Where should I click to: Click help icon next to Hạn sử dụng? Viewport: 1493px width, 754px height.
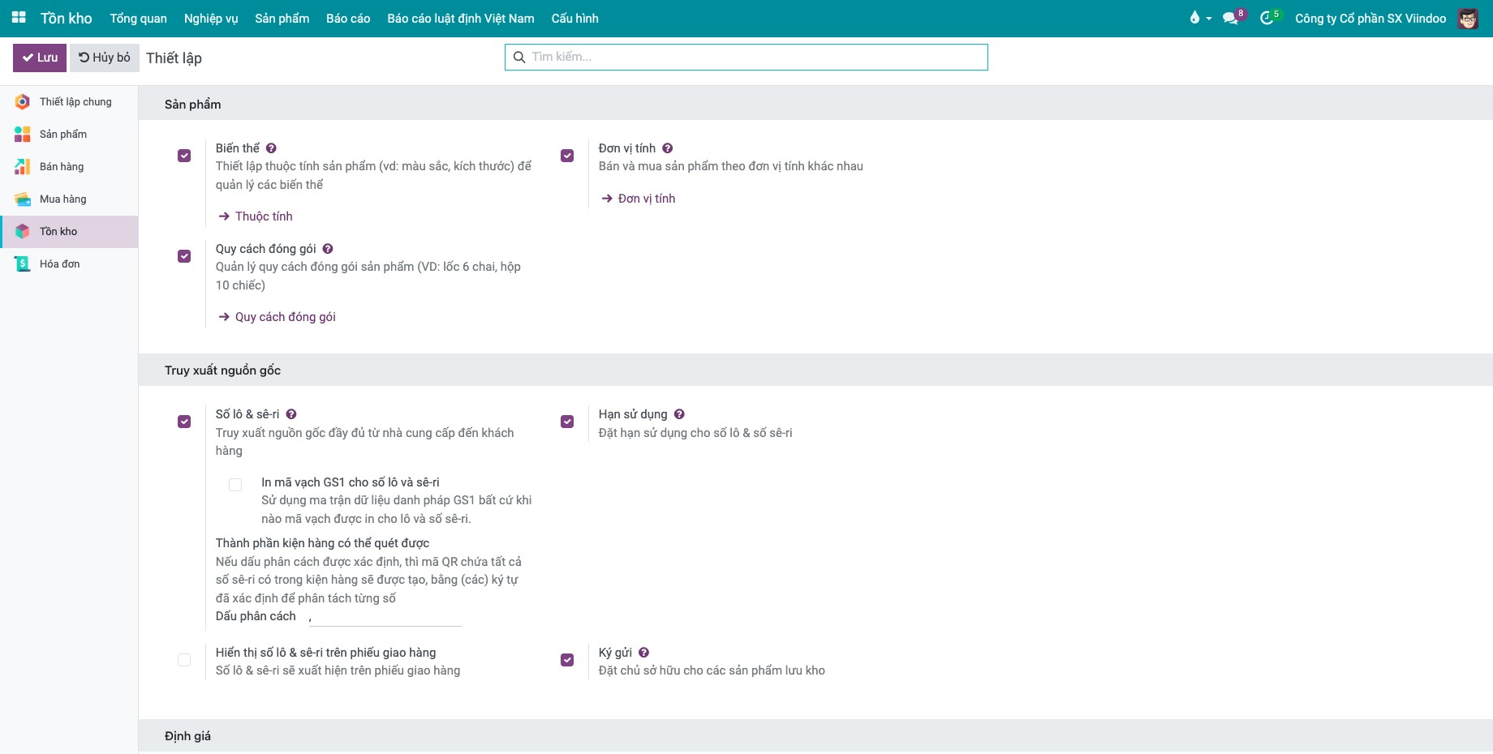pyautogui.click(x=679, y=414)
